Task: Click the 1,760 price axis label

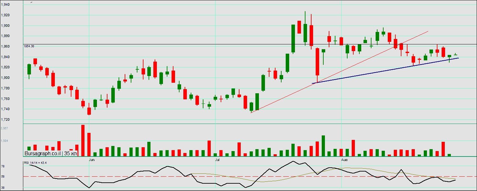Action: pyautogui.click(x=5, y=99)
